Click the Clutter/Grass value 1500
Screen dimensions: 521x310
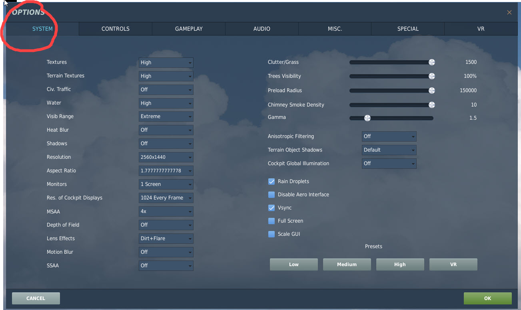point(471,62)
